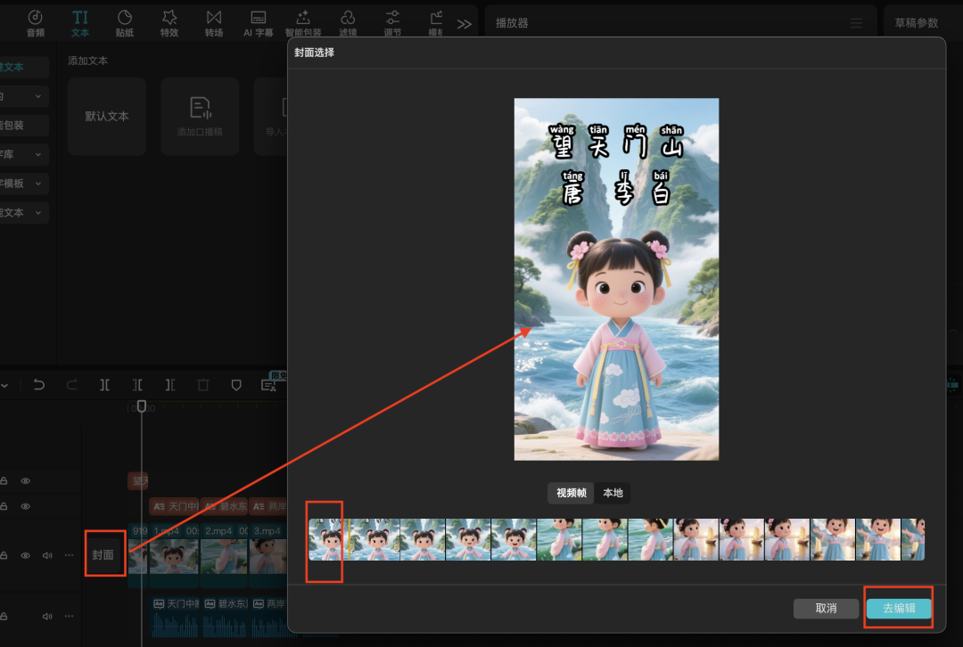Toggle visibility of the topmost text track
This screenshot has width=963, height=647.
(x=26, y=481)
